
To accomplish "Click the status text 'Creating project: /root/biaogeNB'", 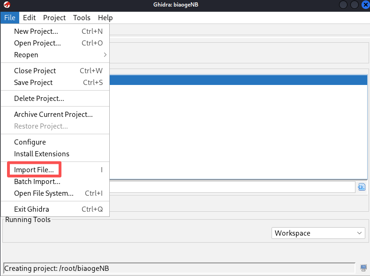I will pyautogui.click(x=57, y=268).
